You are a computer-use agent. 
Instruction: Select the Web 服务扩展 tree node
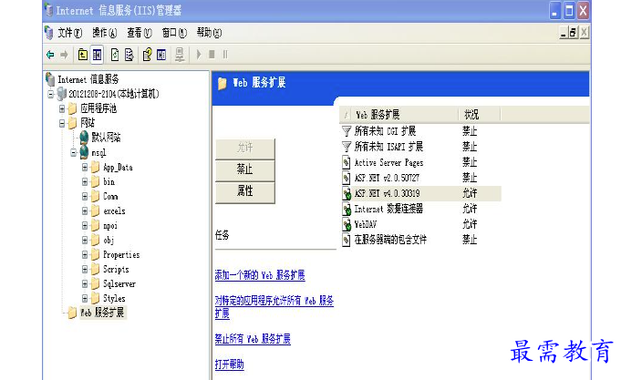(x=102, y=313)
